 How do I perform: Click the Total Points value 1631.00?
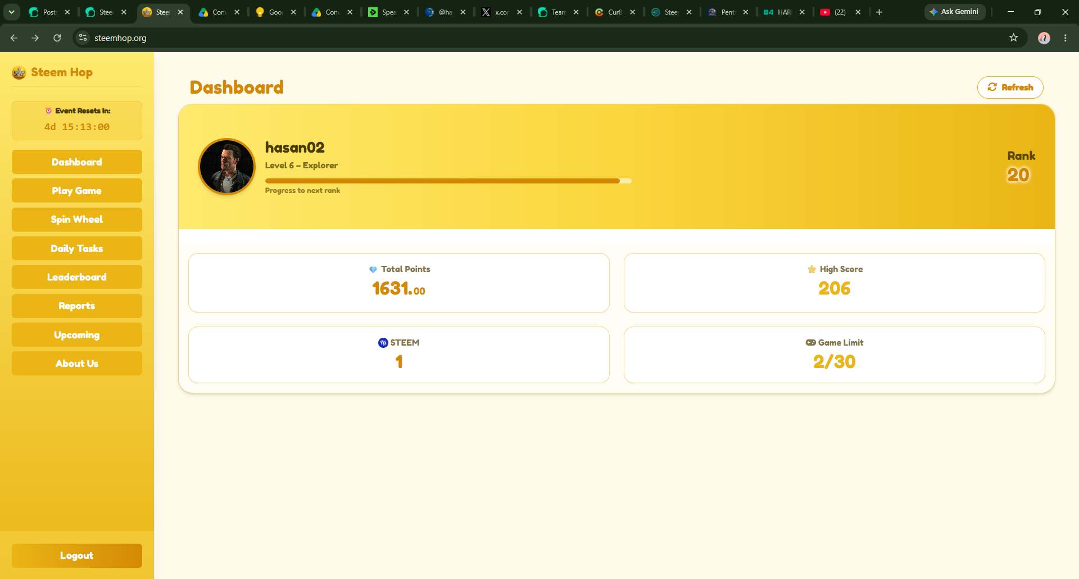tap(399, 288)
